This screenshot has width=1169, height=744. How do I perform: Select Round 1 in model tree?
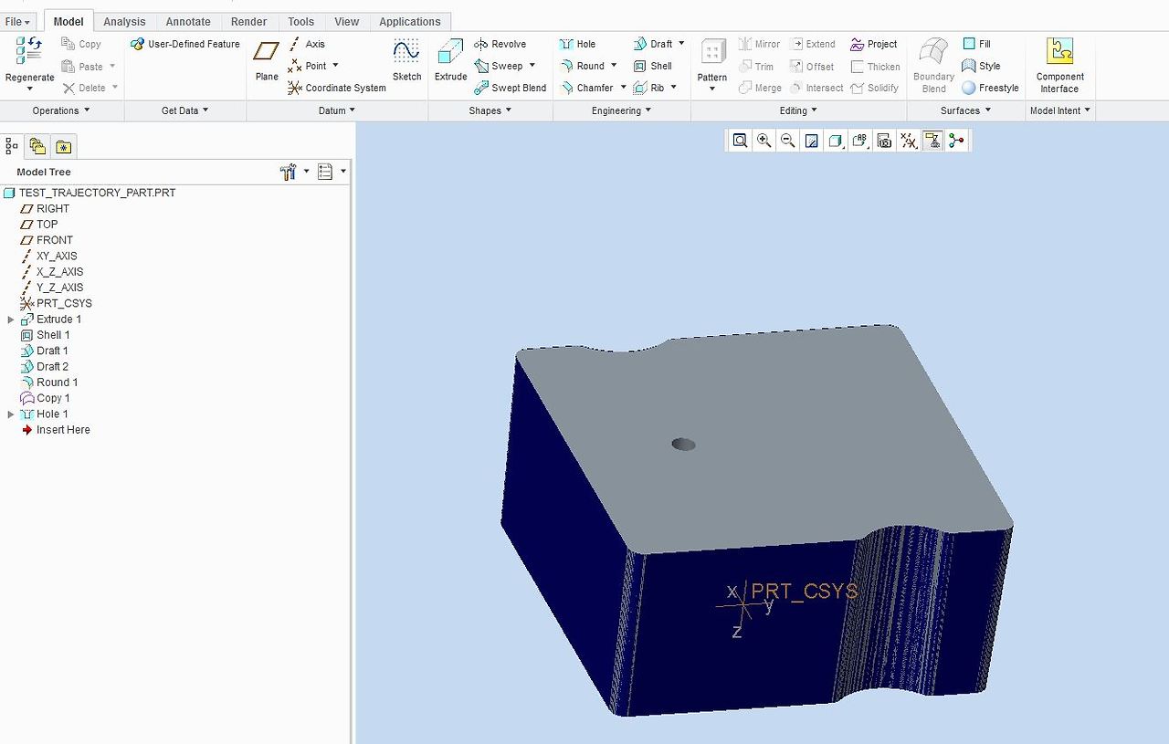pos(48,382)
